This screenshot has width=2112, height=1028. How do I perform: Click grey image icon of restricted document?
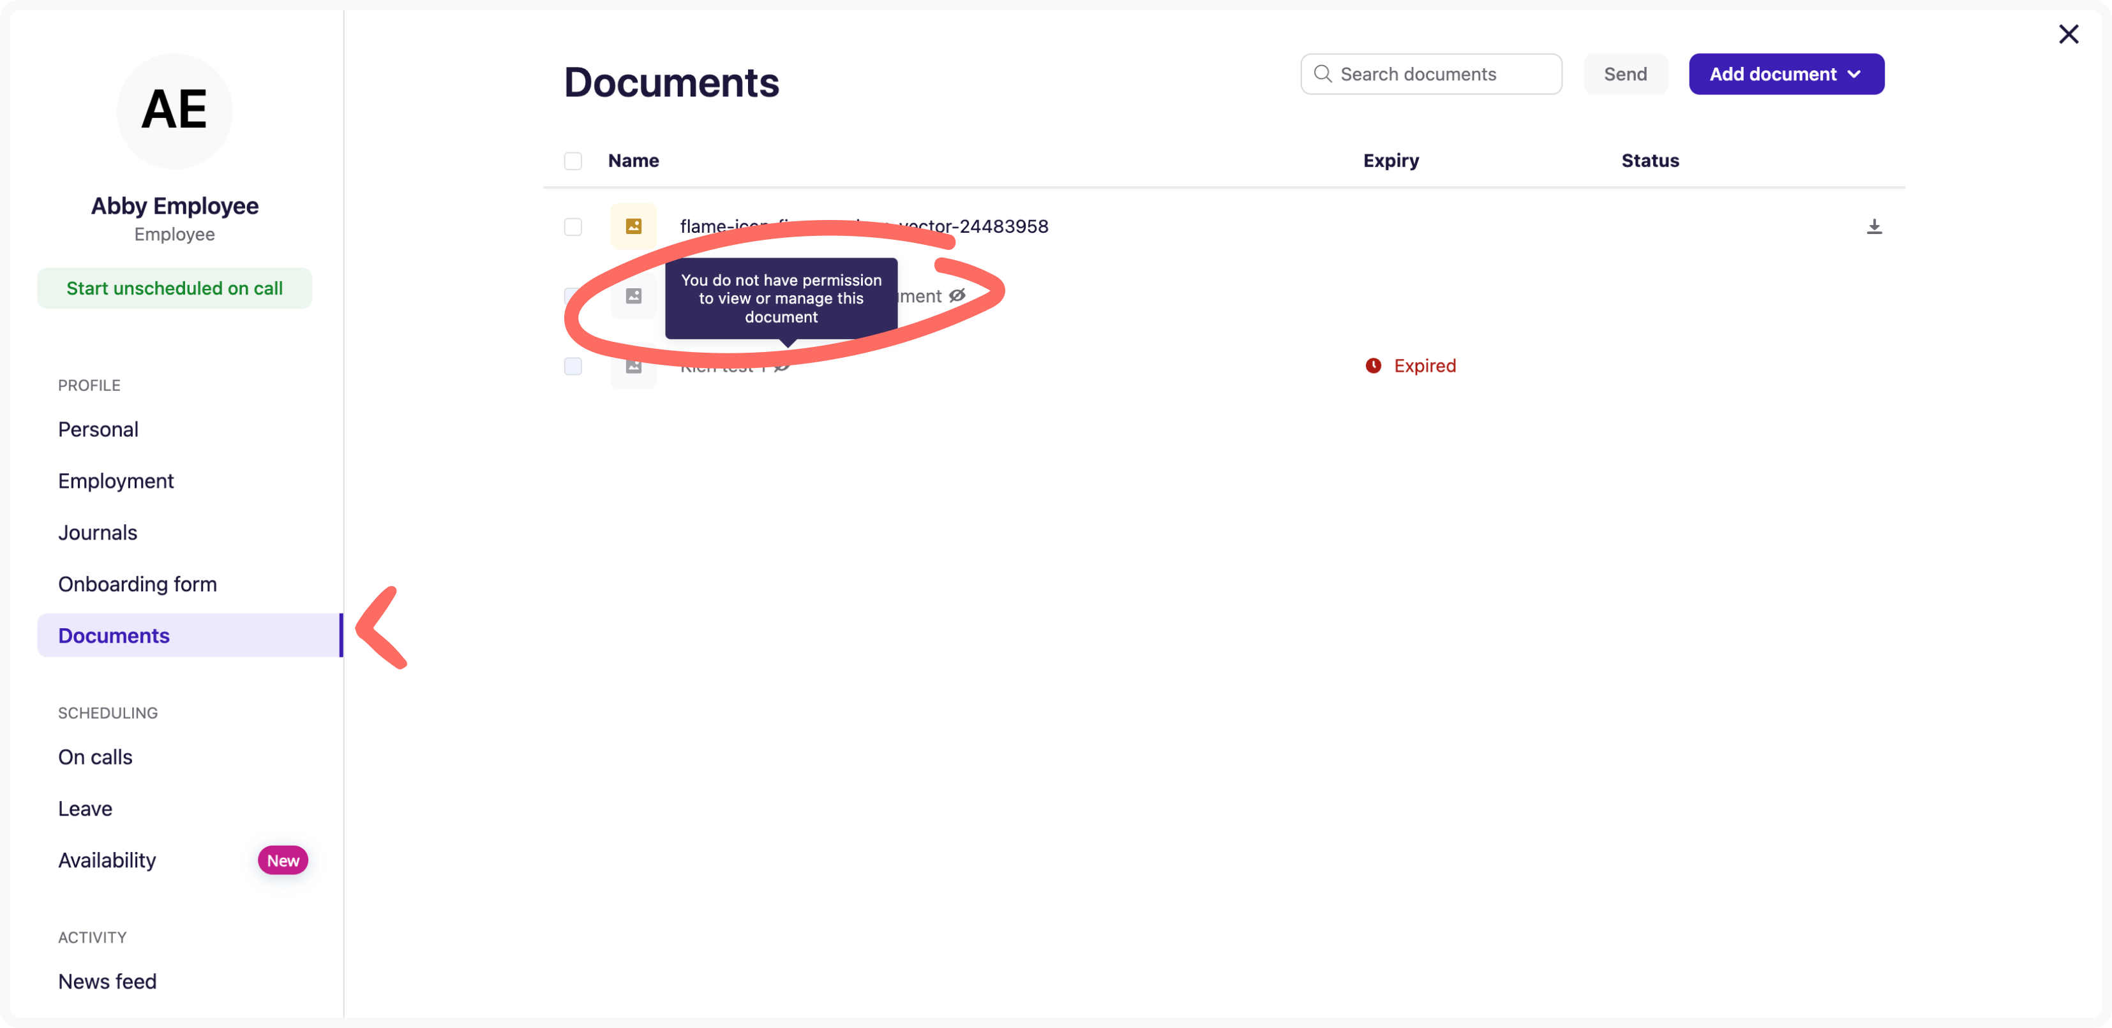[x=633, y=296]
